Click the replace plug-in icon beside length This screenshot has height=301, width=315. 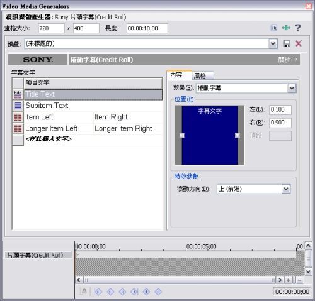click(x=274, y=28)
